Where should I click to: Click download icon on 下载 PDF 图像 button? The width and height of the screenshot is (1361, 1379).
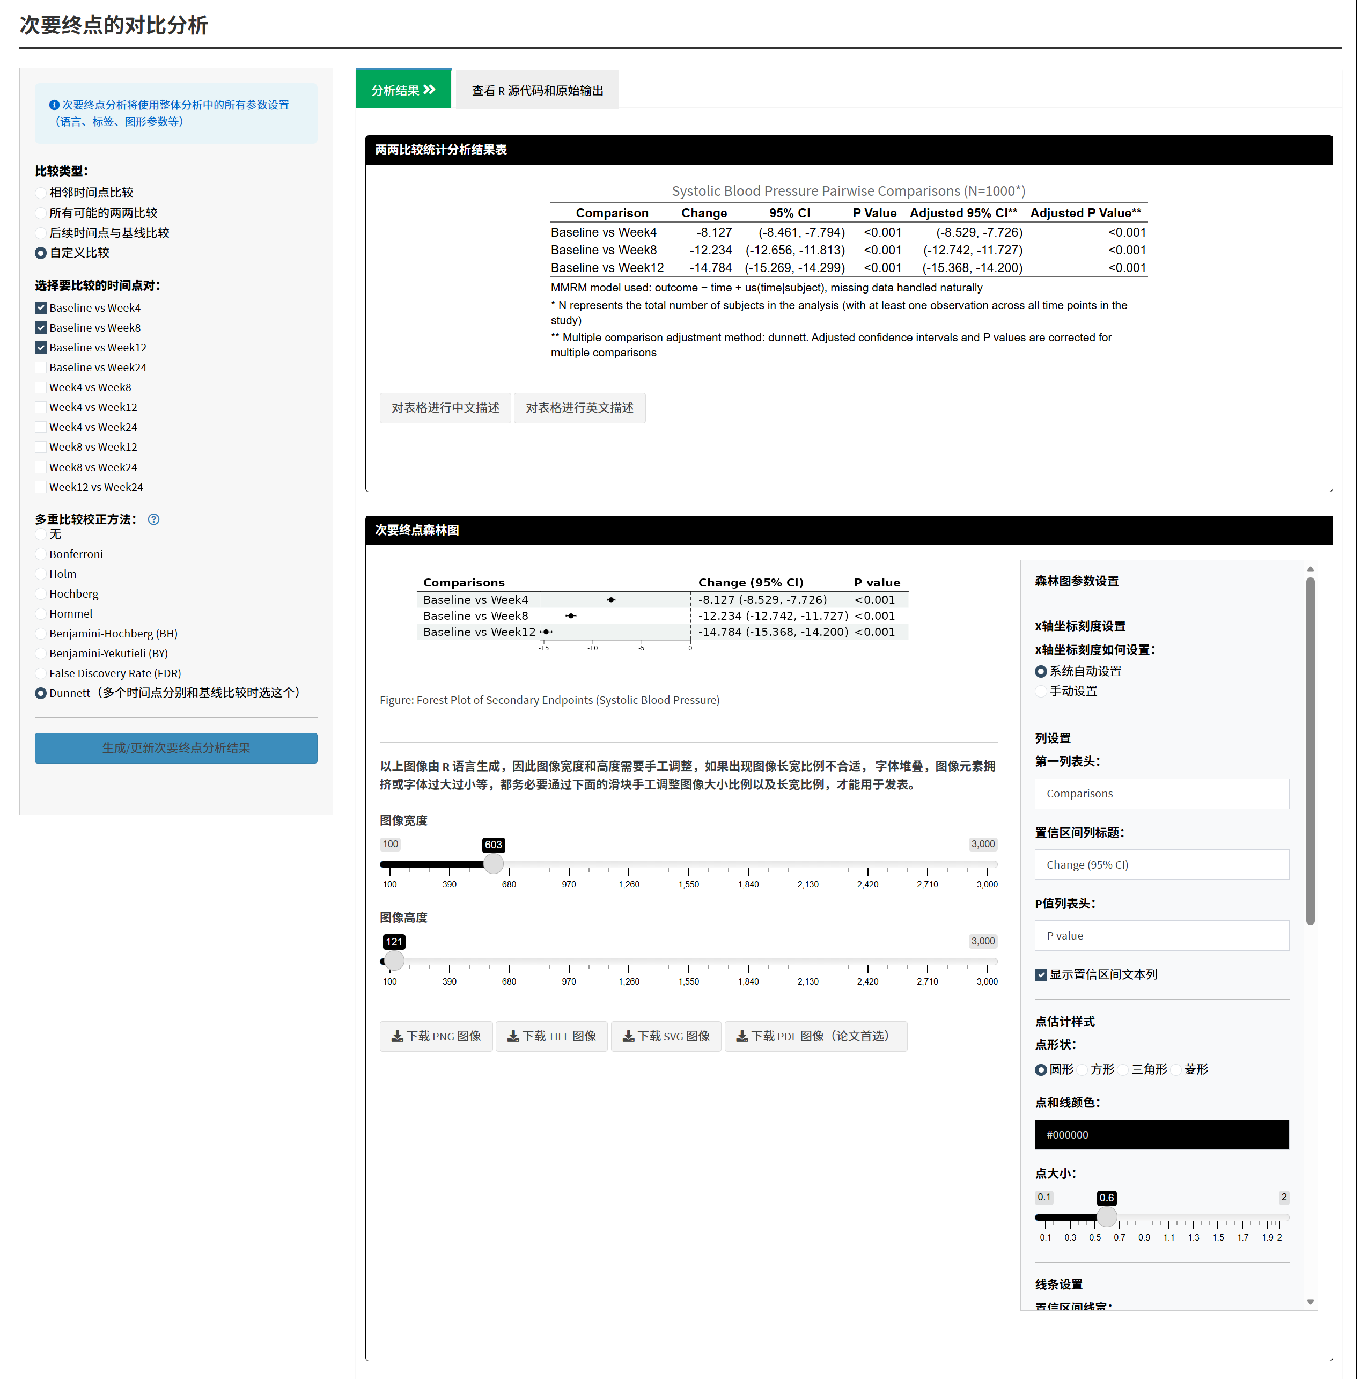pyautogui.click(x=741, y=1036)
